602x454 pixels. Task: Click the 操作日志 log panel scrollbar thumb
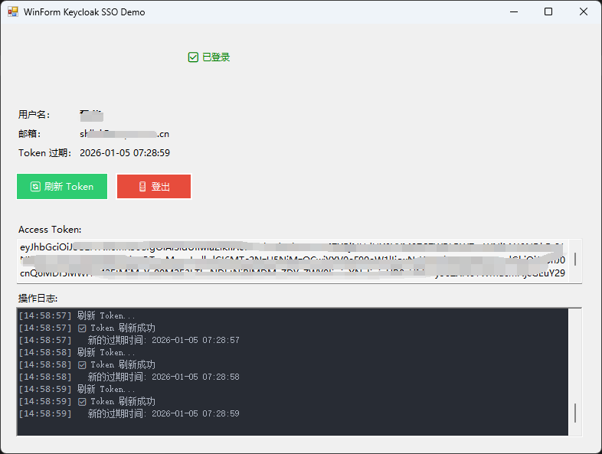coord(575,413)
